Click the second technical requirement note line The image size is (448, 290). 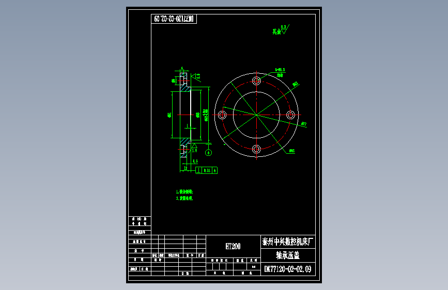point(184,198)
